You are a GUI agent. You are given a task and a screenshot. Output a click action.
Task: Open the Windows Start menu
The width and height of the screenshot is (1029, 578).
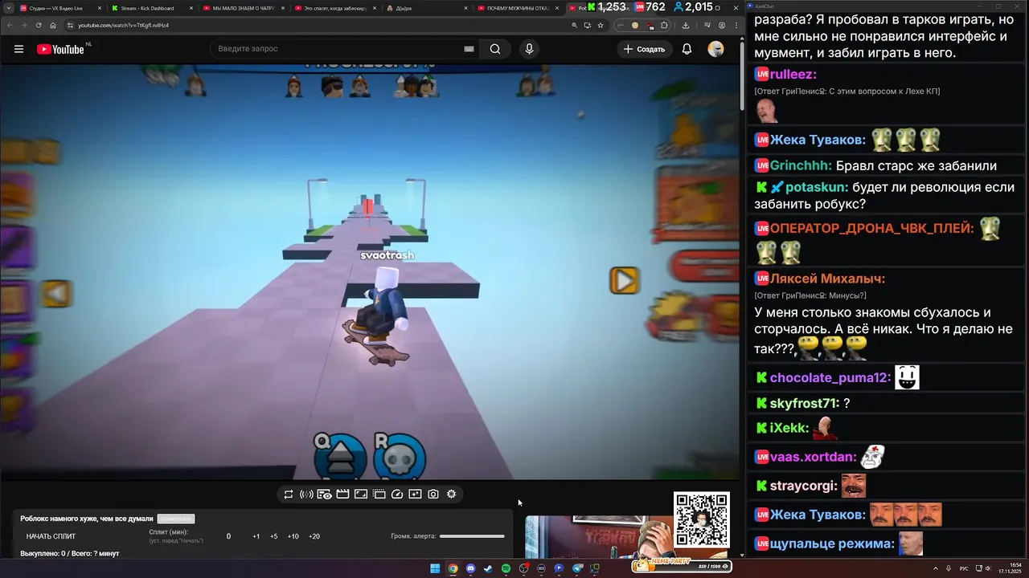coord(435,568)
